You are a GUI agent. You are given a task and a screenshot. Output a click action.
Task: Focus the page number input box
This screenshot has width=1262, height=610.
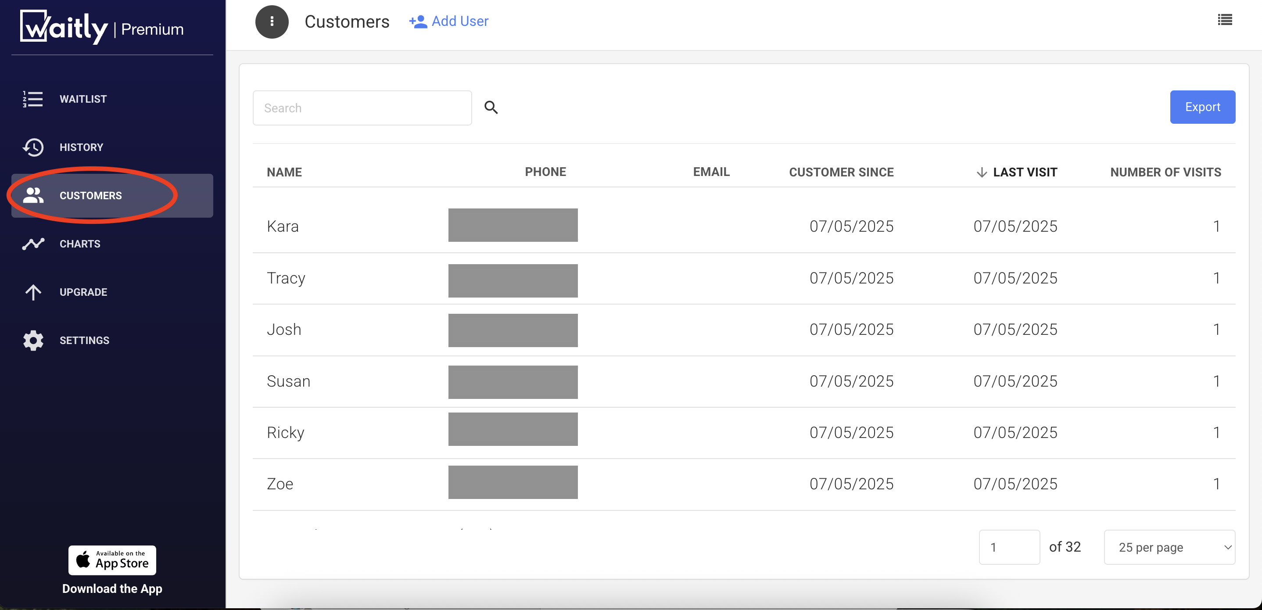point(1009,547)
